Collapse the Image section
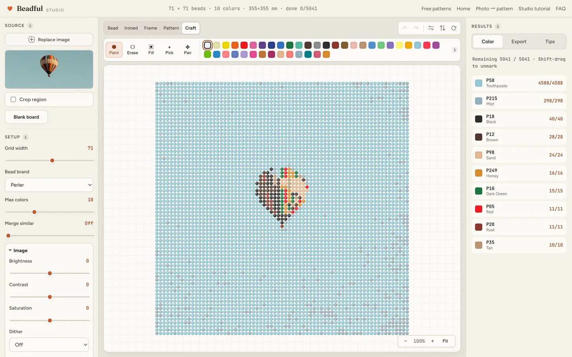Viewport: 572px width, 357px height. point(18,251)
